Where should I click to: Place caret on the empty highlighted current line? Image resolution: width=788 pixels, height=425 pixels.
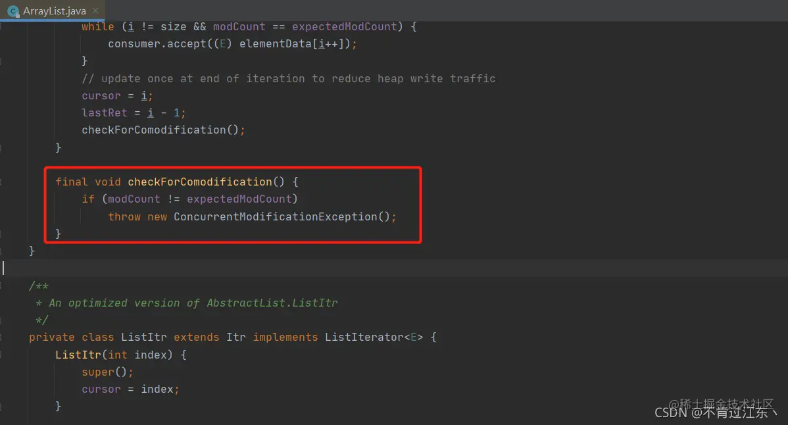[394, 268]
